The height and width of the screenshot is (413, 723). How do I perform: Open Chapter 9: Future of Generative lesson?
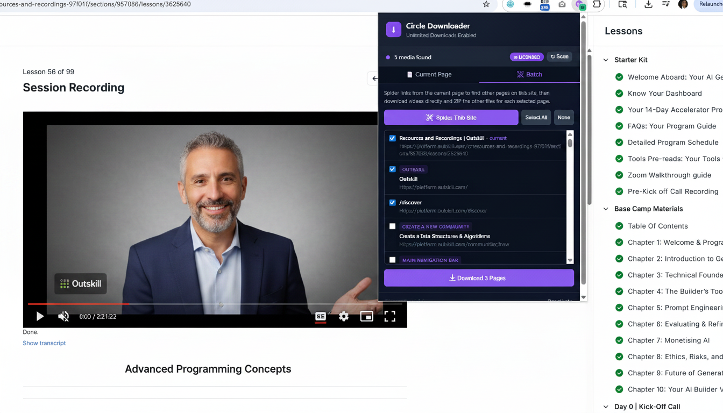click(675, 373)
